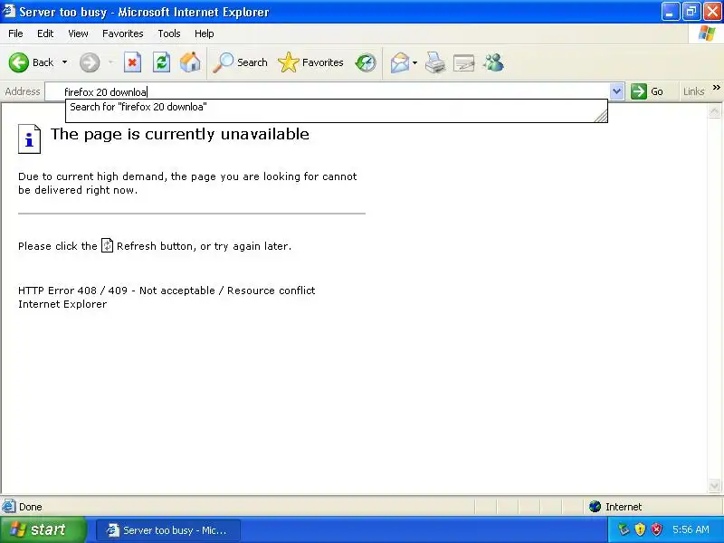724x543 pixels.
Task: Open the Tools menu
Action: click(x=169, y=33)
